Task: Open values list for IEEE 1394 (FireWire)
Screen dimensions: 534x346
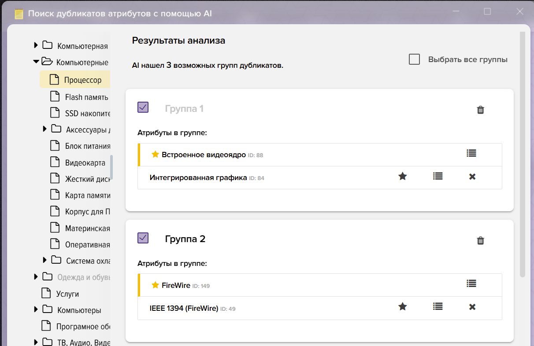Action: coord(438,306)
